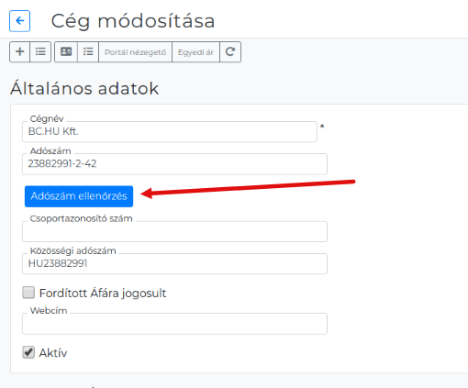This screenshot has height=388, width=468.
Task: Select the Csoportazonosító szám field
Action: click(174, 231)
